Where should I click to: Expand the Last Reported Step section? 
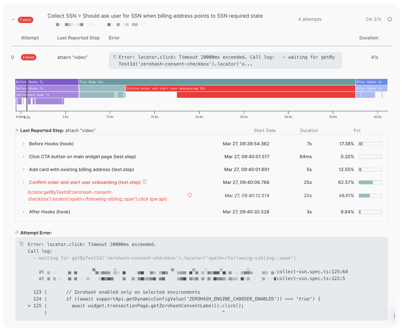point(17,130)
